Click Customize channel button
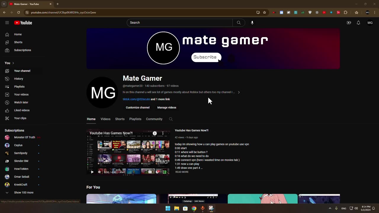 (138, 107)
